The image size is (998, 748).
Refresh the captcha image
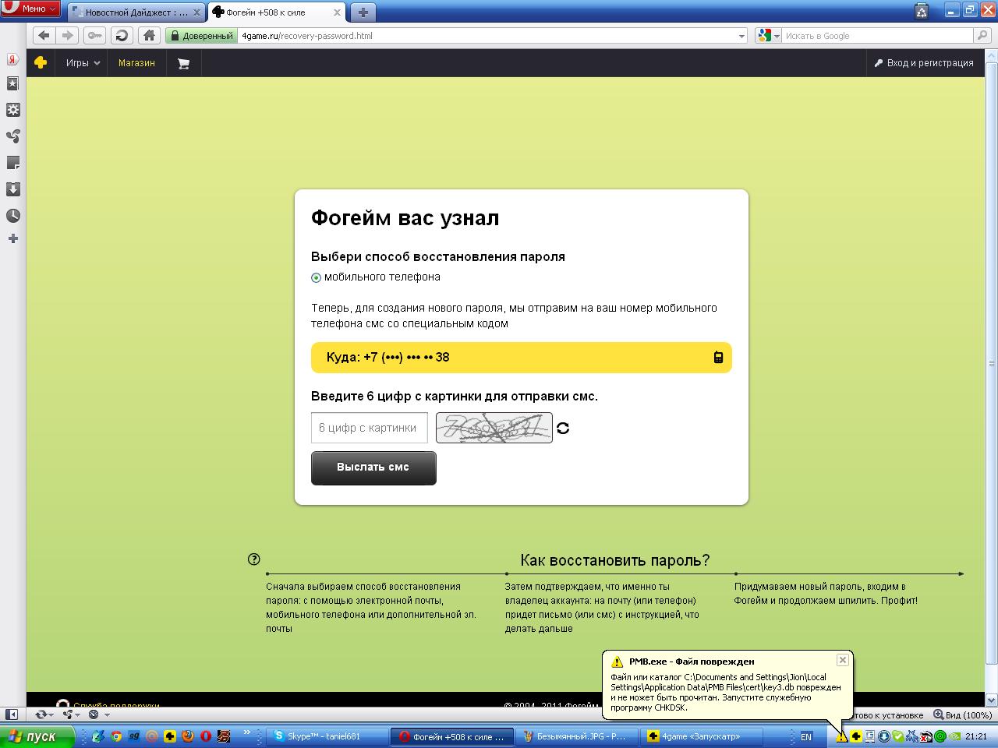tap(563, 428)
